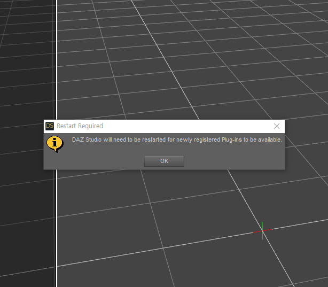Image resolution: width=328 pixels, height=287 pixels.
Task: Click the 'DAZ Studio will need to be restarted' message
Action: point(177,139)
